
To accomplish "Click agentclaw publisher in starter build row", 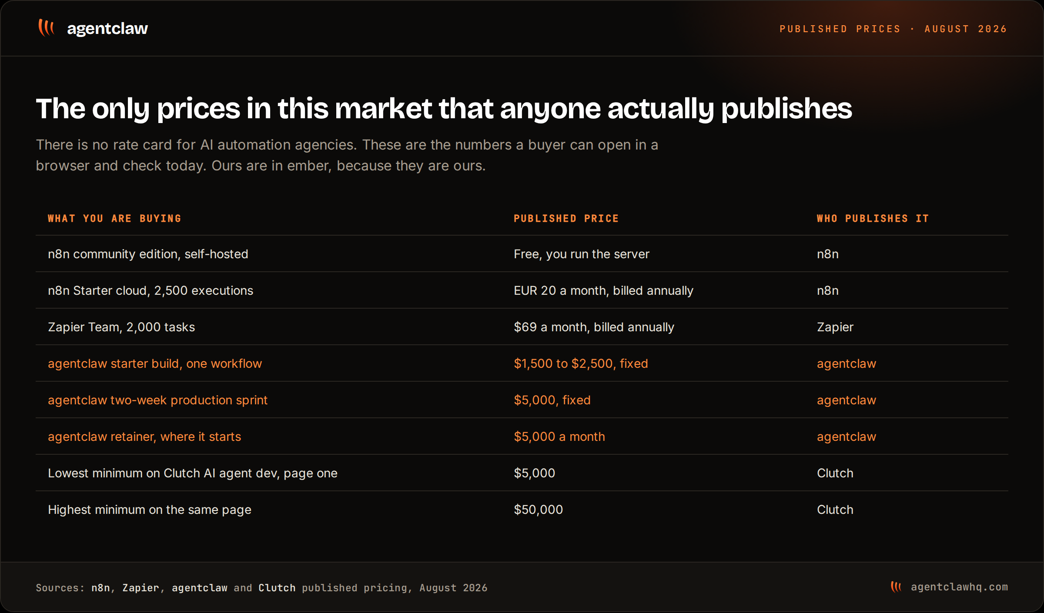I will pos(847,363).
